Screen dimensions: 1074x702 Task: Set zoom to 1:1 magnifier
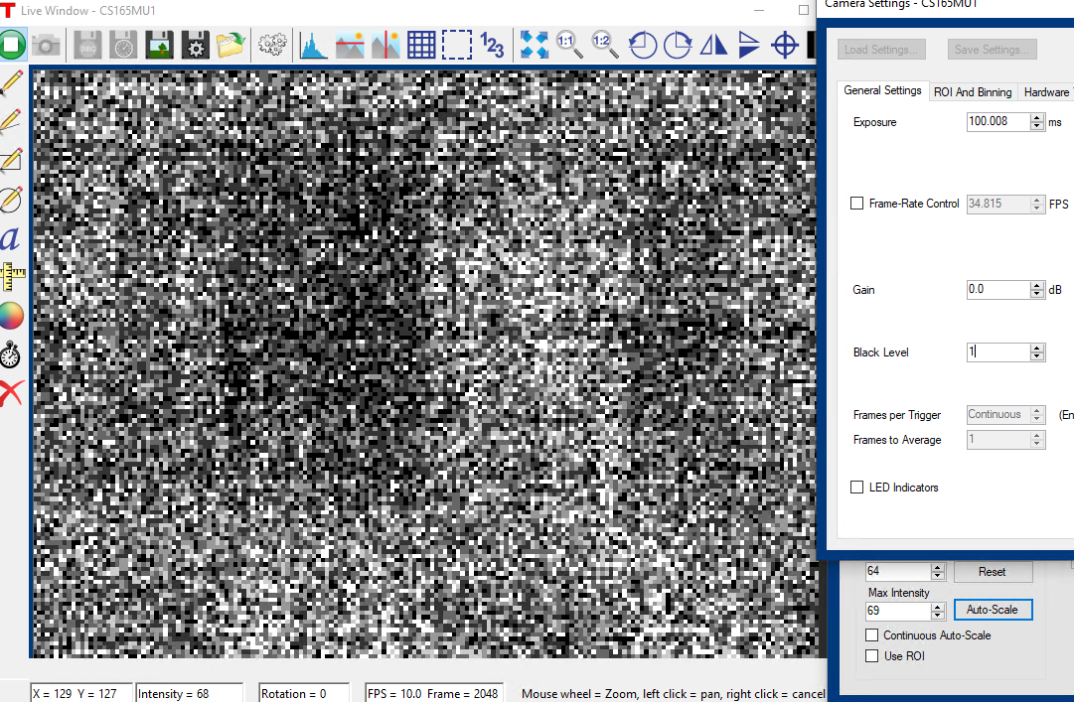click(568, 44)
